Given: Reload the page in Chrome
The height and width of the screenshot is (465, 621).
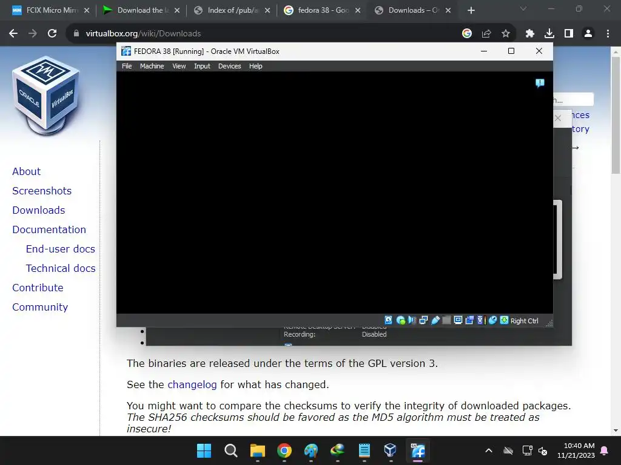Looking at the screenshot, I should [52, 34].
